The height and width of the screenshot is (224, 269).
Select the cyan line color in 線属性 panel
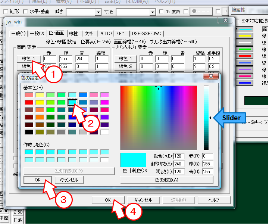[x=245, y=29]
